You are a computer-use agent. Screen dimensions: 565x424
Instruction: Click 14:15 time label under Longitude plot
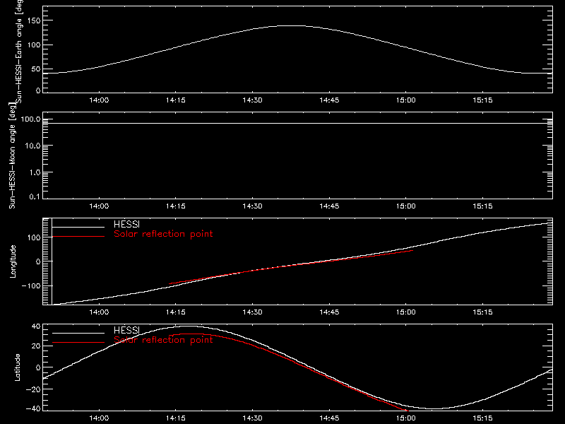point(176,312)
